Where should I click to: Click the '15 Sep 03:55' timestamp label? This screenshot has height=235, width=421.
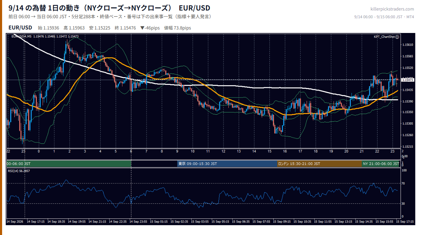[x=200, y=222]
